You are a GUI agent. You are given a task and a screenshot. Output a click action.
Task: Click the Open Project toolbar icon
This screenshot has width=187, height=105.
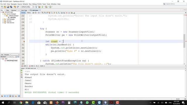tap(8, 7)
